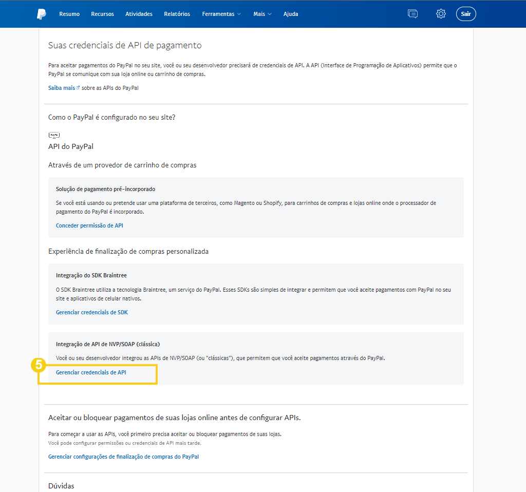526x492 pixels.
Task: Click the Sair logout button
Action: click(465, 14)
